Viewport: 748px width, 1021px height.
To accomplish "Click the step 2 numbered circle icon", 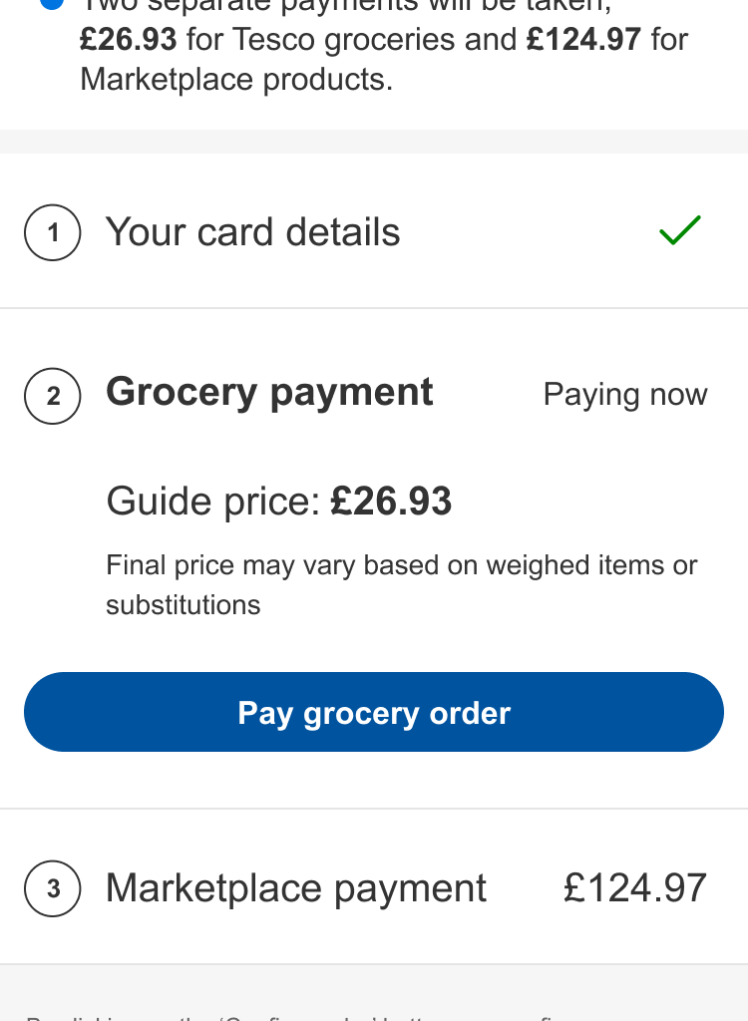I will tap(52, 396).
